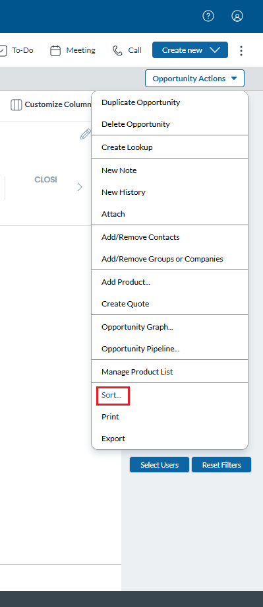263x607 pixels.
Task: Open Opportunity Graph...
Action: click(x=169, y=327)
